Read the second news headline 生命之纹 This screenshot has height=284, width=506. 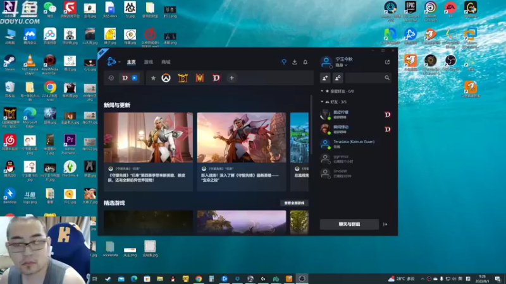240,178
